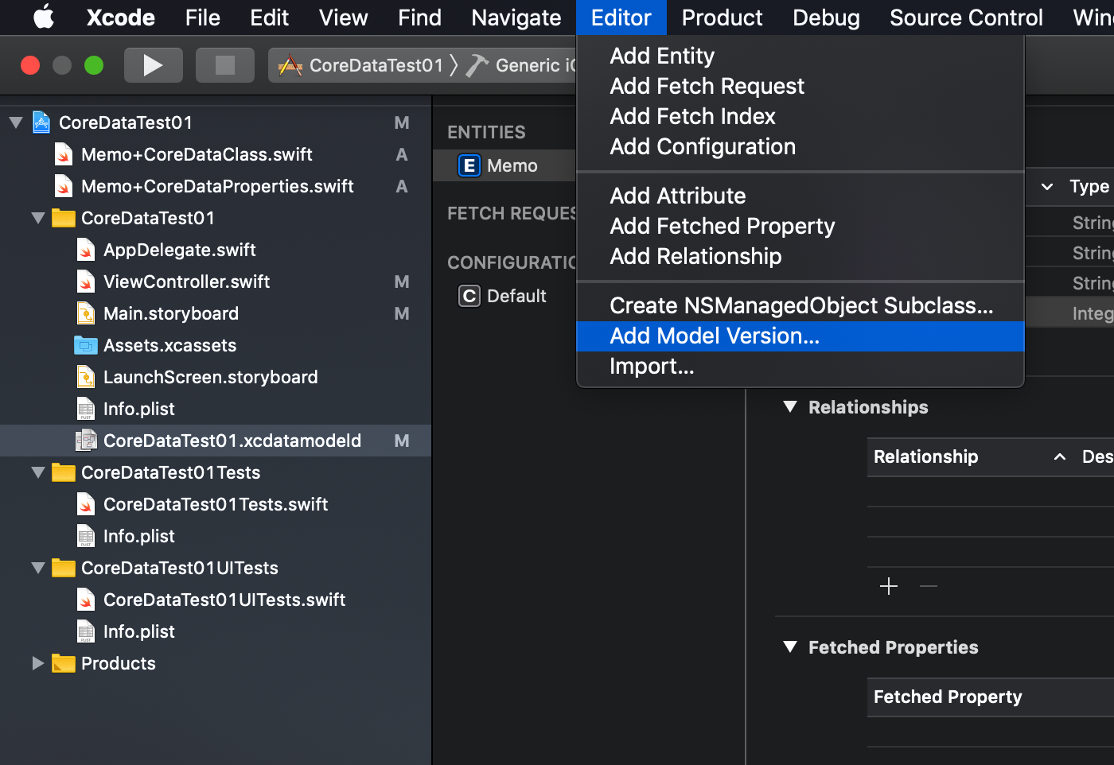Click the Run button in the toolbar
1114x765 pixels.
click(153, 65)
